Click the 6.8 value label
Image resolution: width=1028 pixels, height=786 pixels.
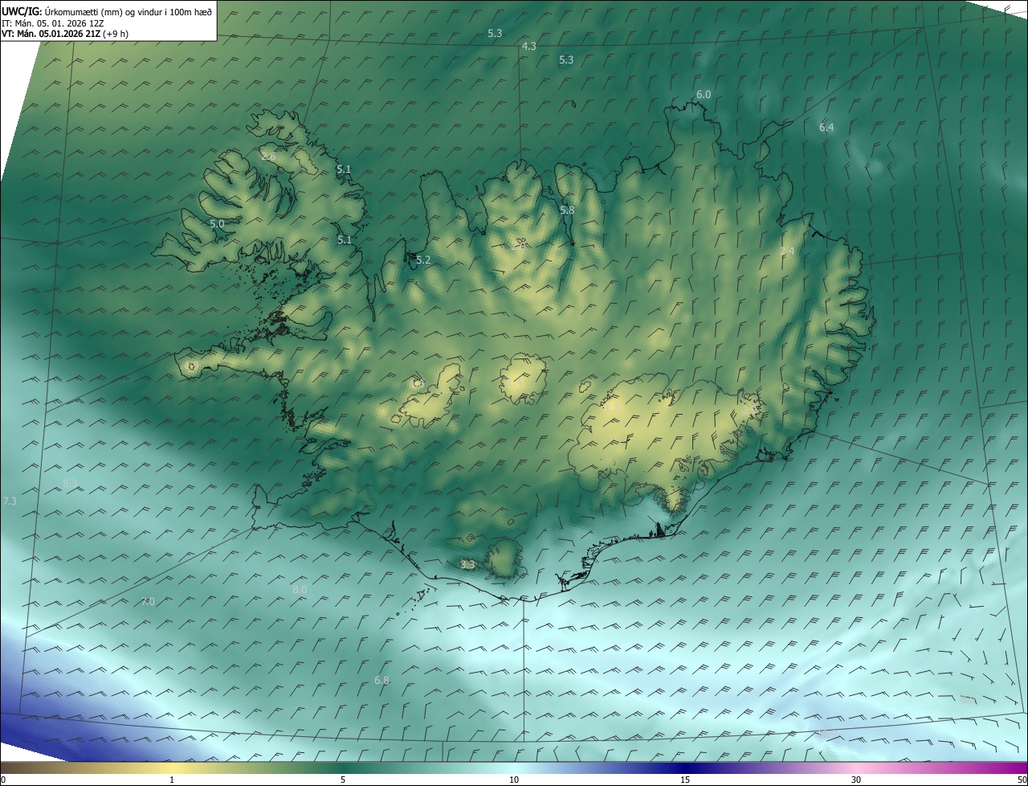381,680
